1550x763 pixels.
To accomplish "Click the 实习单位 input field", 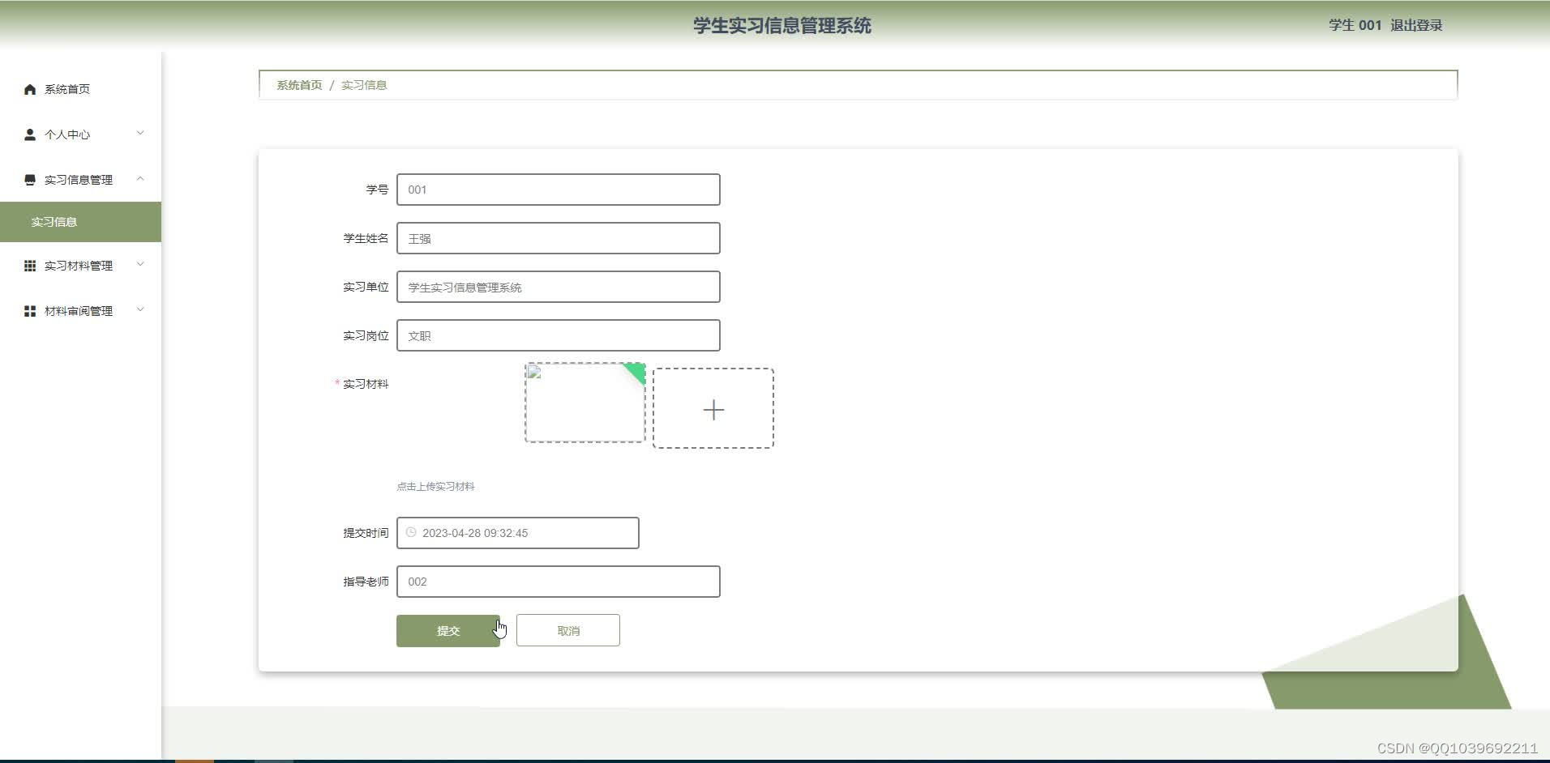I will point(559,287).
